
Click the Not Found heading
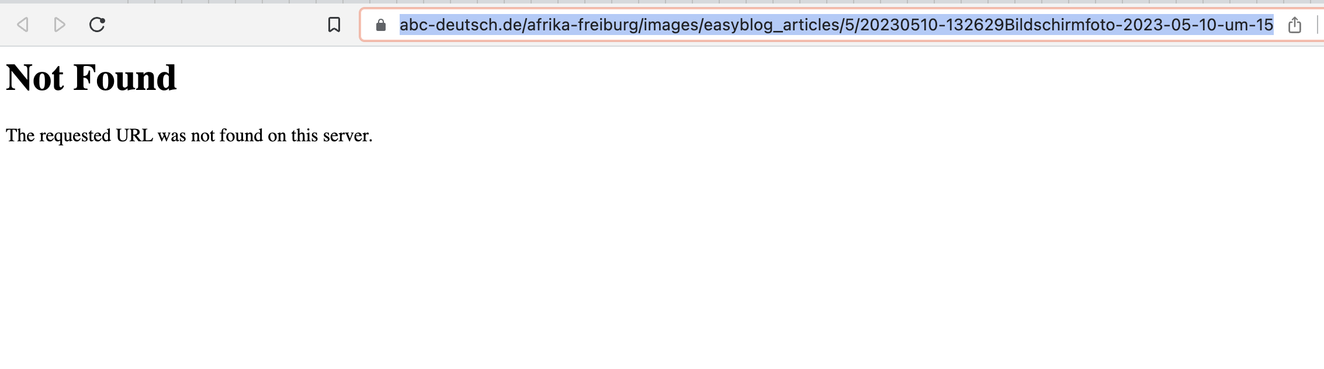pyautogui.click(x=91, y=78)
